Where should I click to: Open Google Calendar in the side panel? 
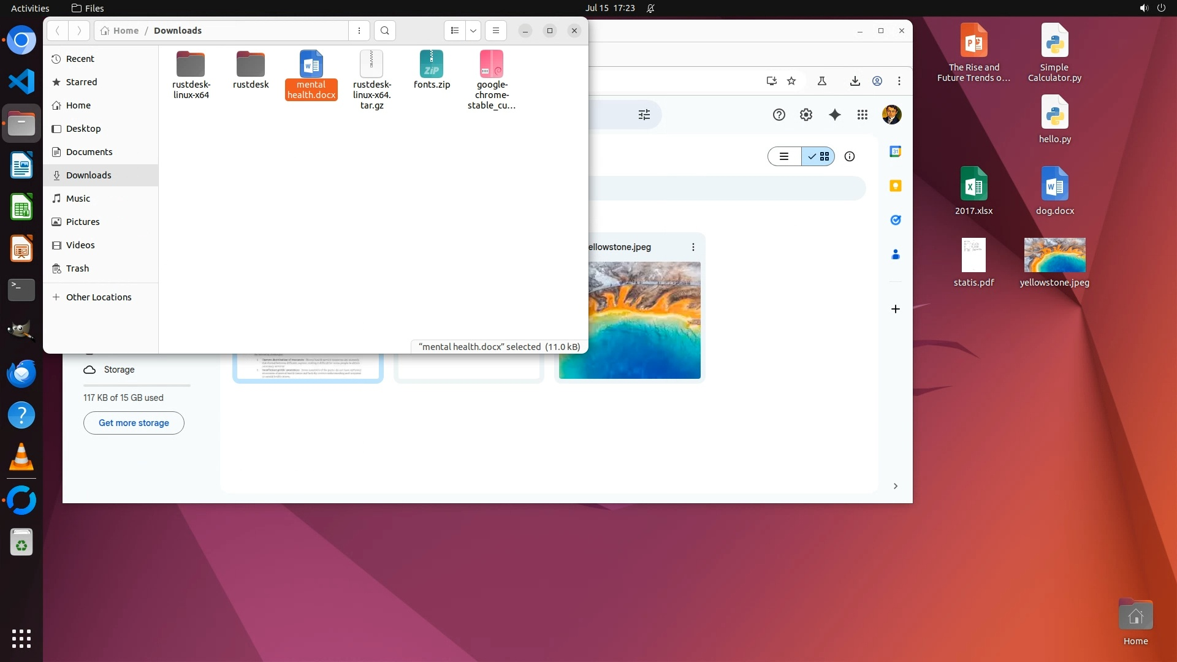coord(895,151)
